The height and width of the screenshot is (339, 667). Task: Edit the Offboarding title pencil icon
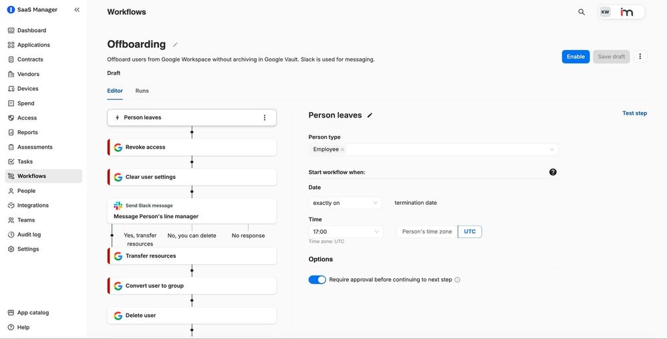[x=175, y=45]
